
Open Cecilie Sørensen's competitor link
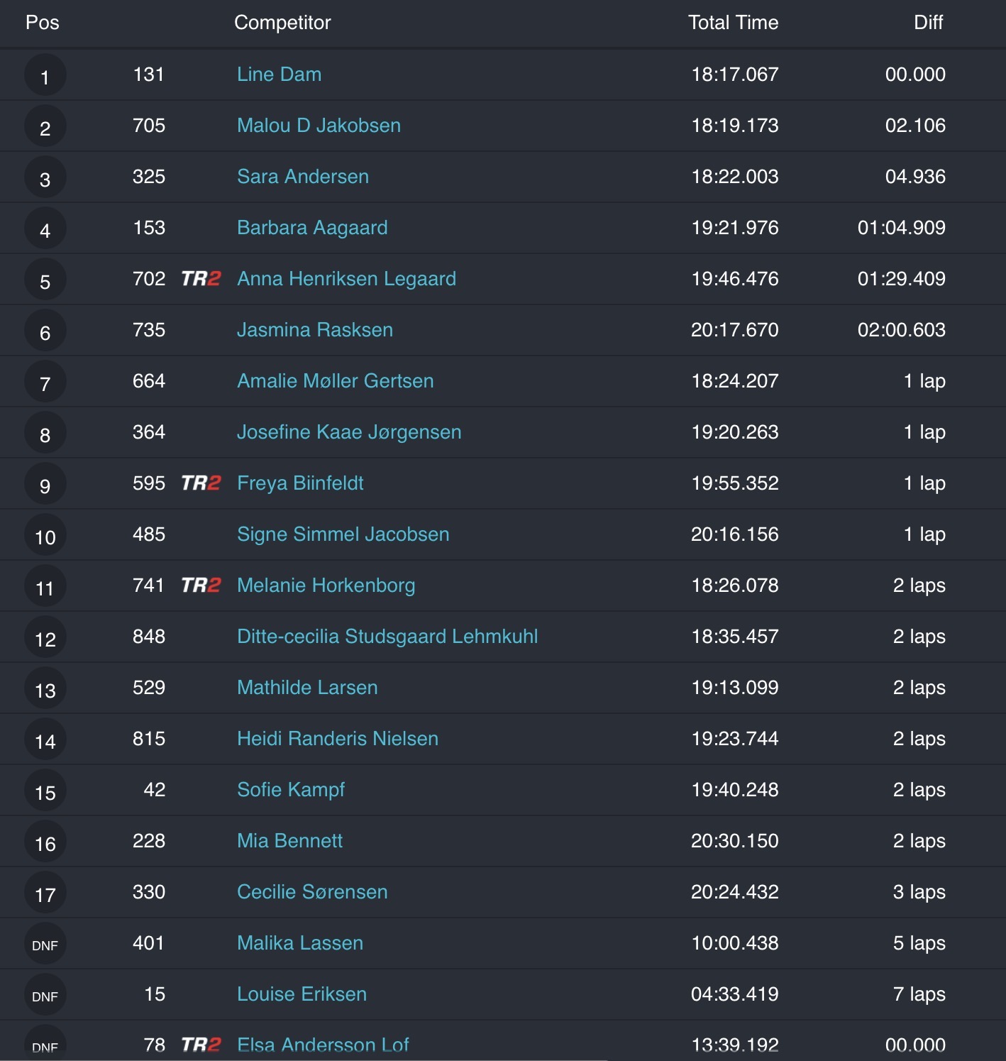point(312,892)
